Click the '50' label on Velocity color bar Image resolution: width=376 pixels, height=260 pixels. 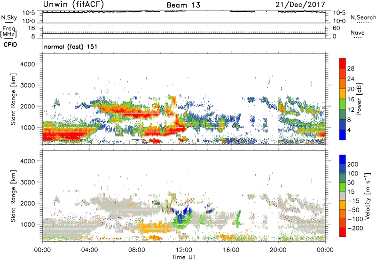click(x=351, y=183)
